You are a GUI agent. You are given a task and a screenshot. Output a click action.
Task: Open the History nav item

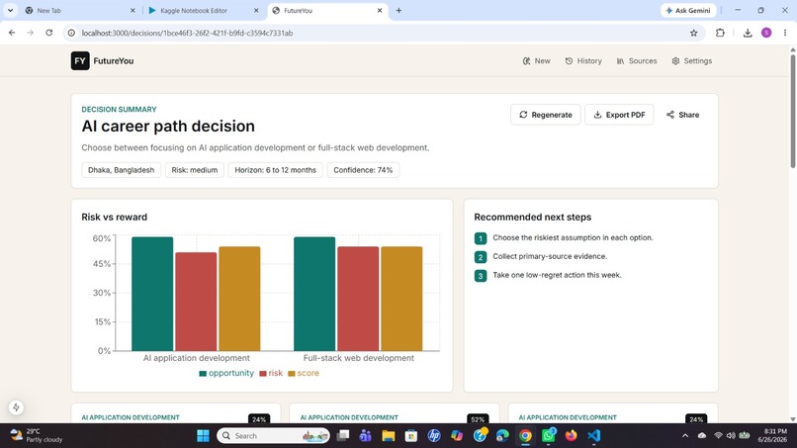click(x=583, y=60)
